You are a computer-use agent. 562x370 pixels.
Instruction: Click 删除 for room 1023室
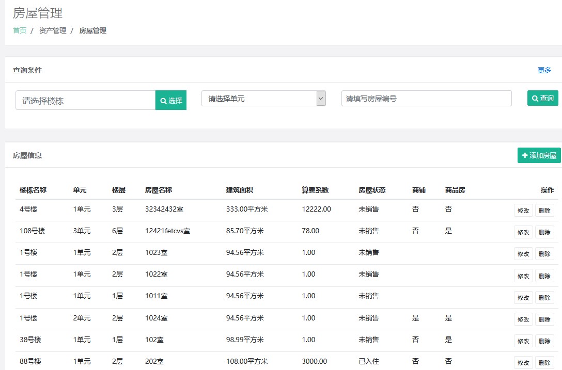pos(544,254)
